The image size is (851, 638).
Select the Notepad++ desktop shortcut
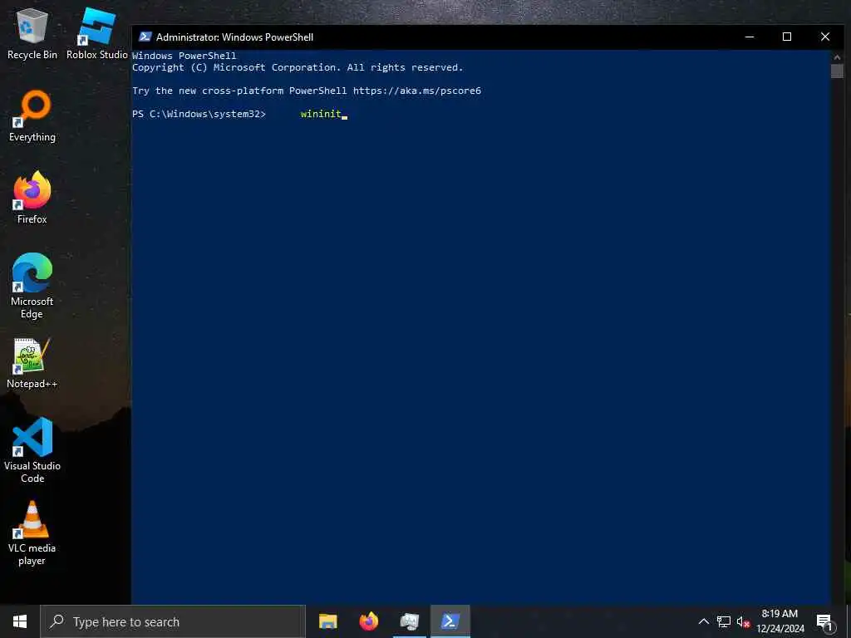(32, 363)
